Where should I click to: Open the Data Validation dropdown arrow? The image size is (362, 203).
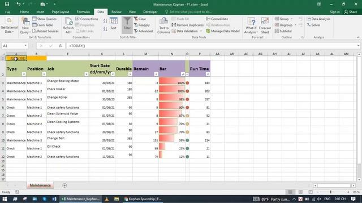tap(201, 31)
